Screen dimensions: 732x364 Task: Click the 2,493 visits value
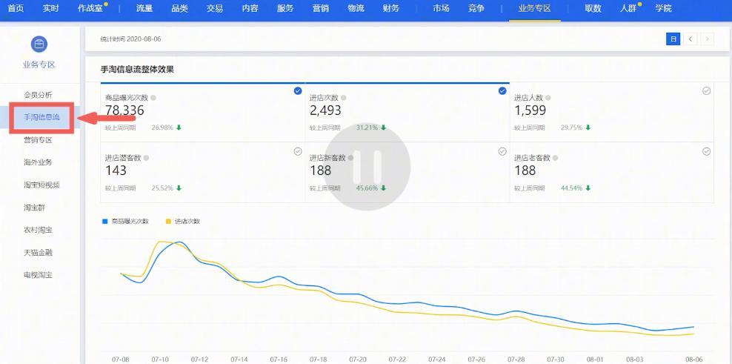click(x=325, y=110)
